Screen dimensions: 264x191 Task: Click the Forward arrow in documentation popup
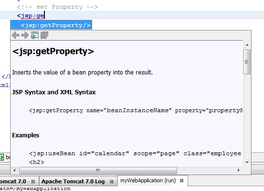click(x=25, y=35)
